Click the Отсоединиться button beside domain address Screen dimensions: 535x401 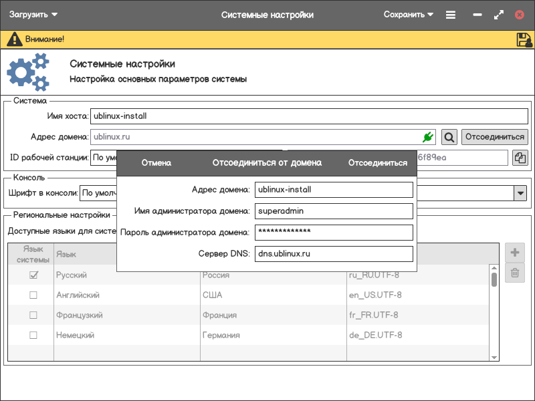coord(494,137)
